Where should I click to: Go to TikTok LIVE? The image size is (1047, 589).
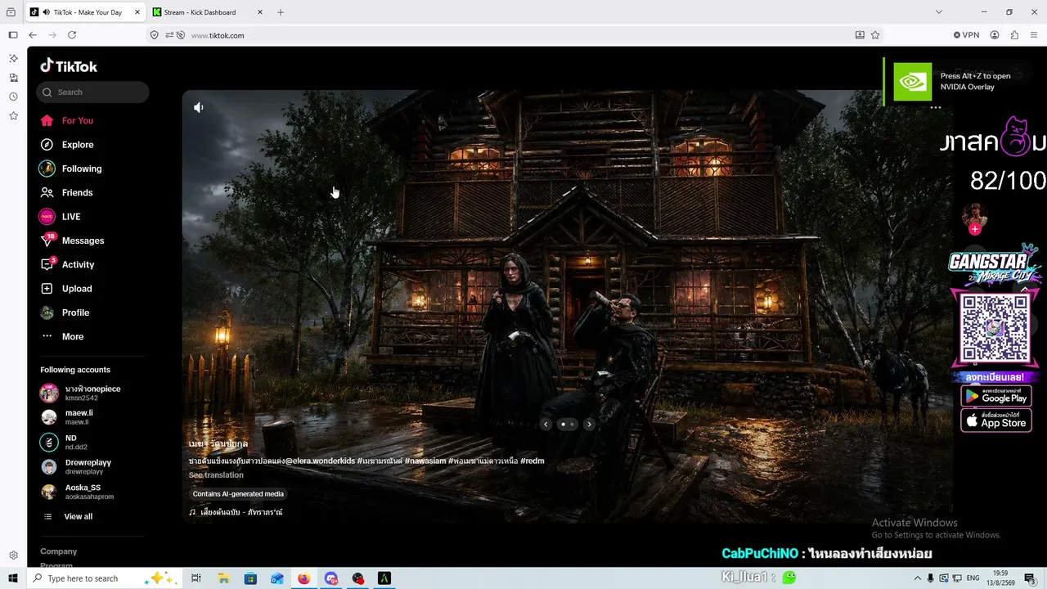[x=60, y=217]
